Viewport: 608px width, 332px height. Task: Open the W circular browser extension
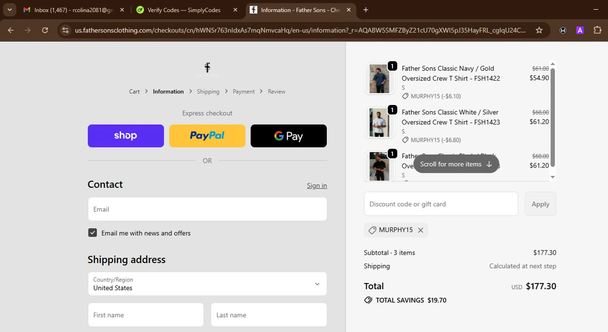coord(563,30)
